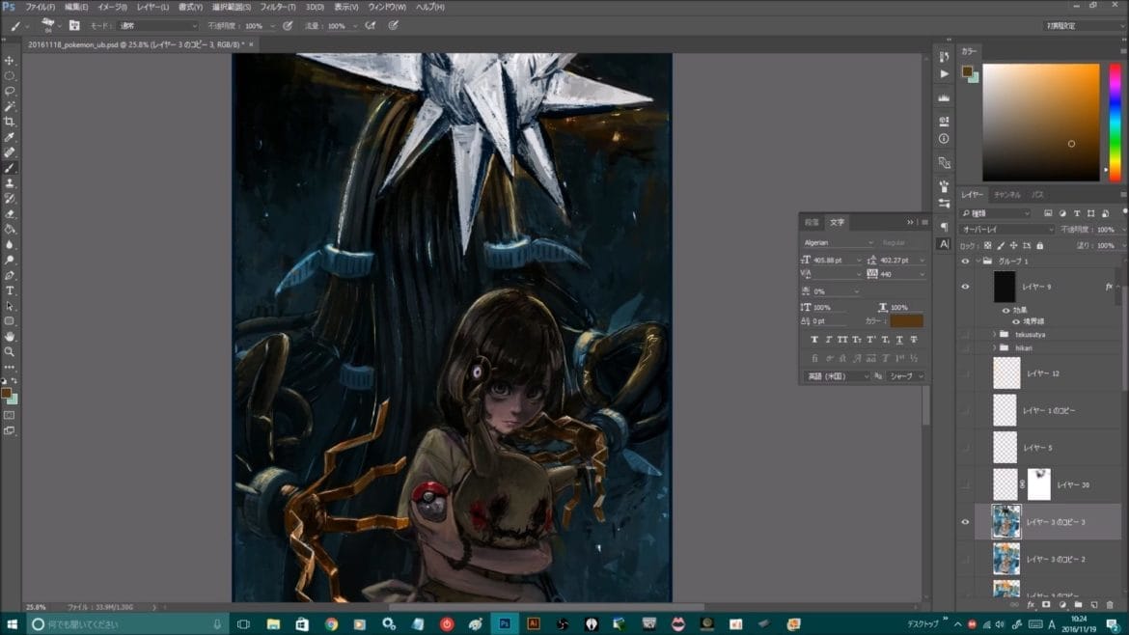
Task: Open the 編集(E) menu
Action: point(76,7)
